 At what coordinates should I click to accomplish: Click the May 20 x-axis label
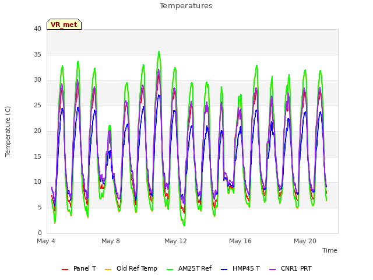click(305, 241)
